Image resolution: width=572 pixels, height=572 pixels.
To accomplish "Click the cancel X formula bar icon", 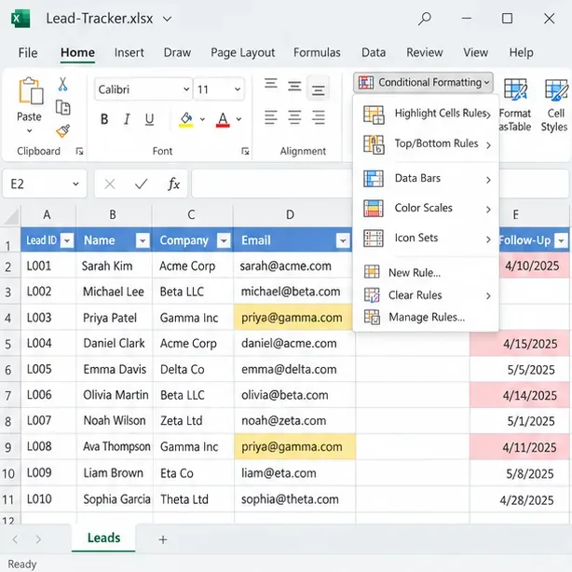I will tap(109, 184).
